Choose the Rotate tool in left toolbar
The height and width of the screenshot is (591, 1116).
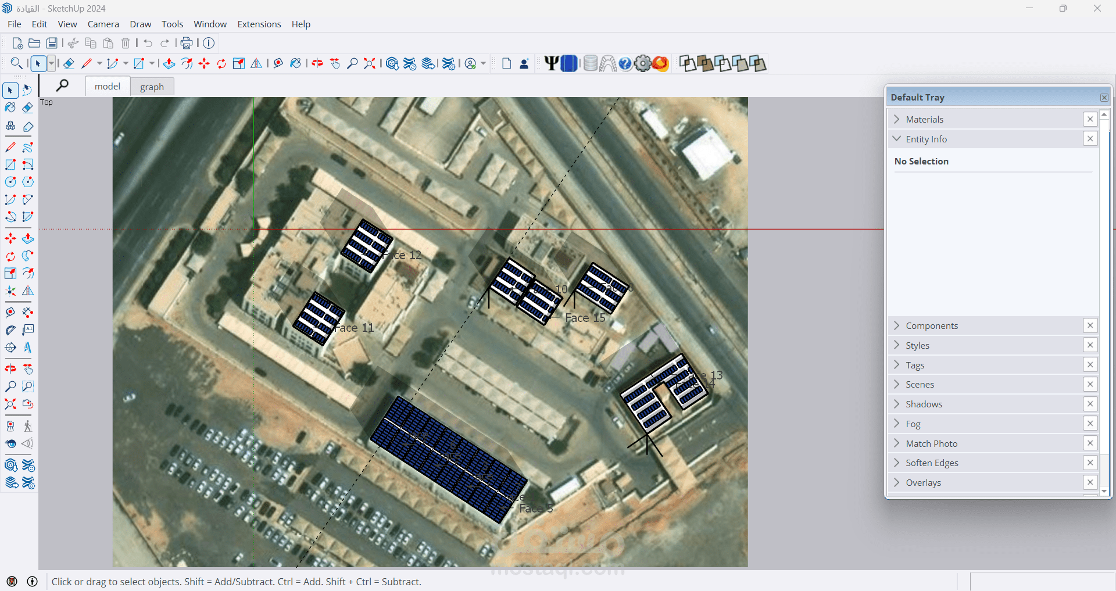pyautogui.click(x=10, y=256)
